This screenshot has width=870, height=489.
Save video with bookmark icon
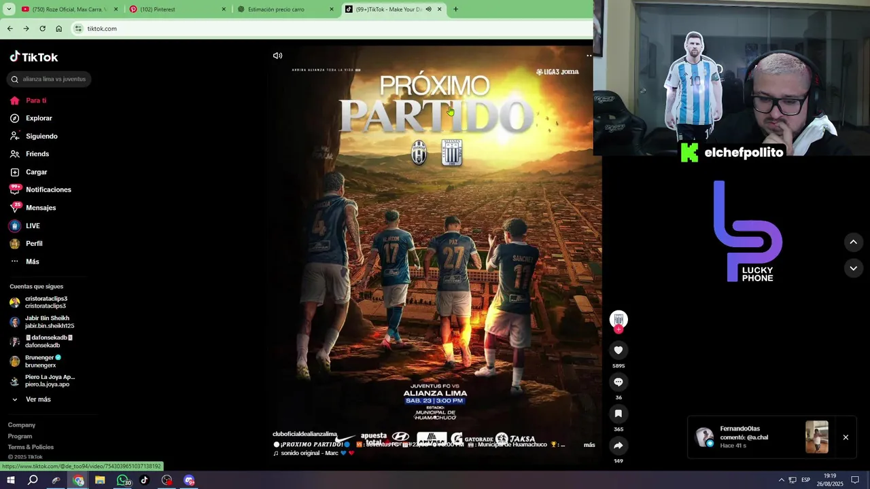[618, 414]
